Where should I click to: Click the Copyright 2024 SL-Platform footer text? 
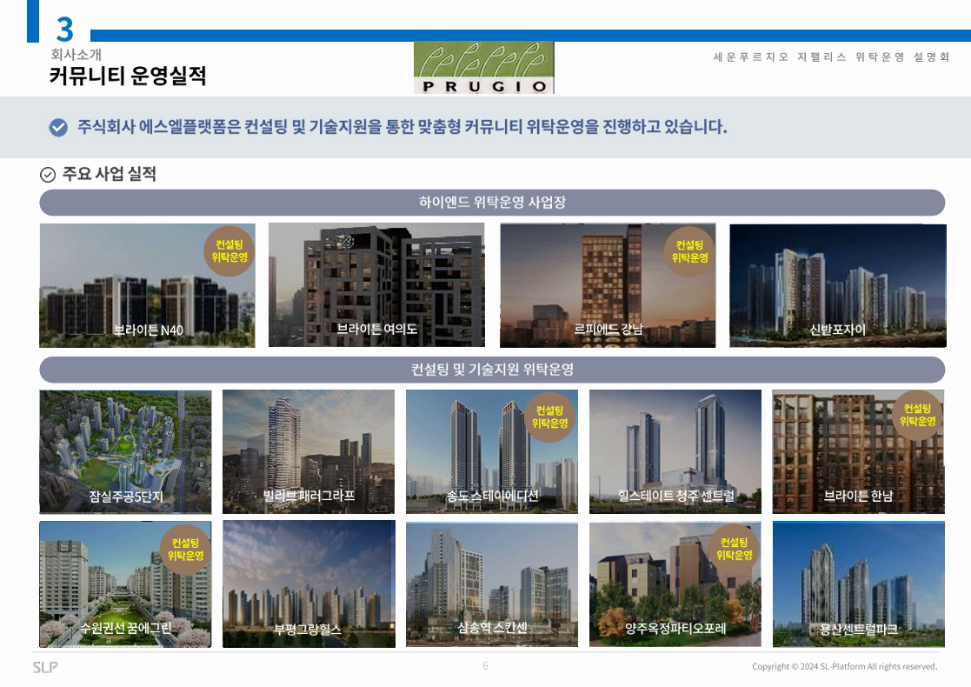845,666
